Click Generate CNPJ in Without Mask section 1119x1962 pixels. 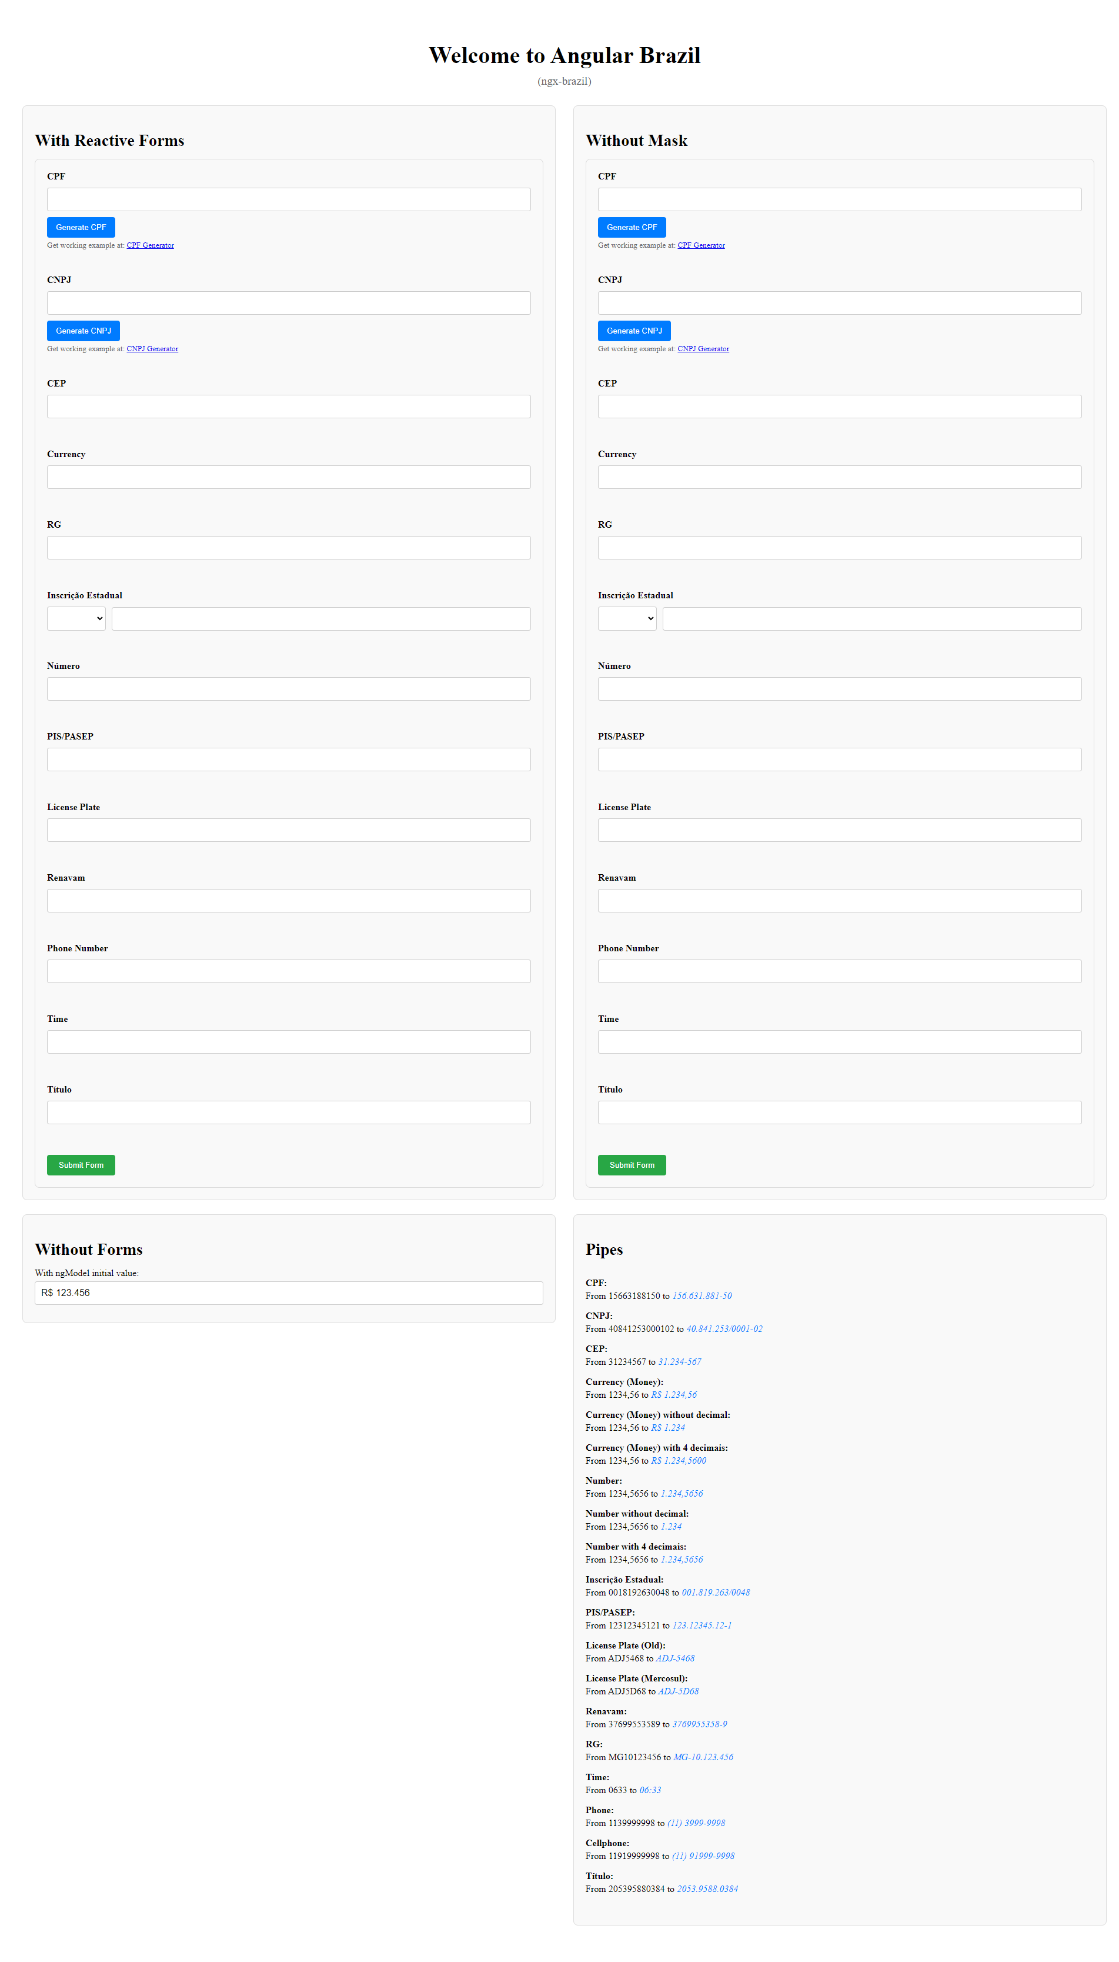tap(634, 331)
